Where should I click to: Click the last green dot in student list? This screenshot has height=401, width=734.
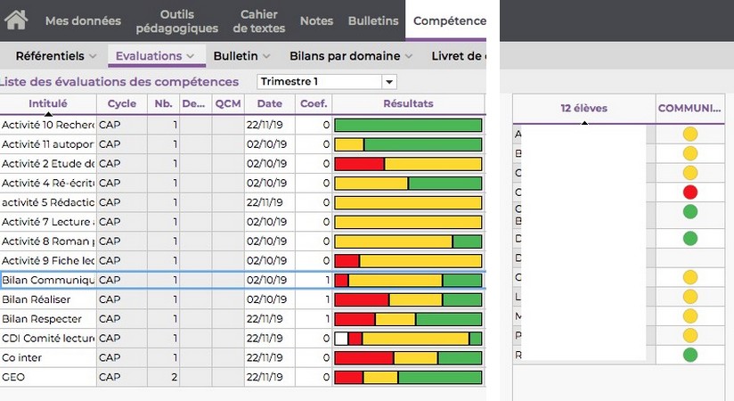pyautogui.click(x=689, y=355)
